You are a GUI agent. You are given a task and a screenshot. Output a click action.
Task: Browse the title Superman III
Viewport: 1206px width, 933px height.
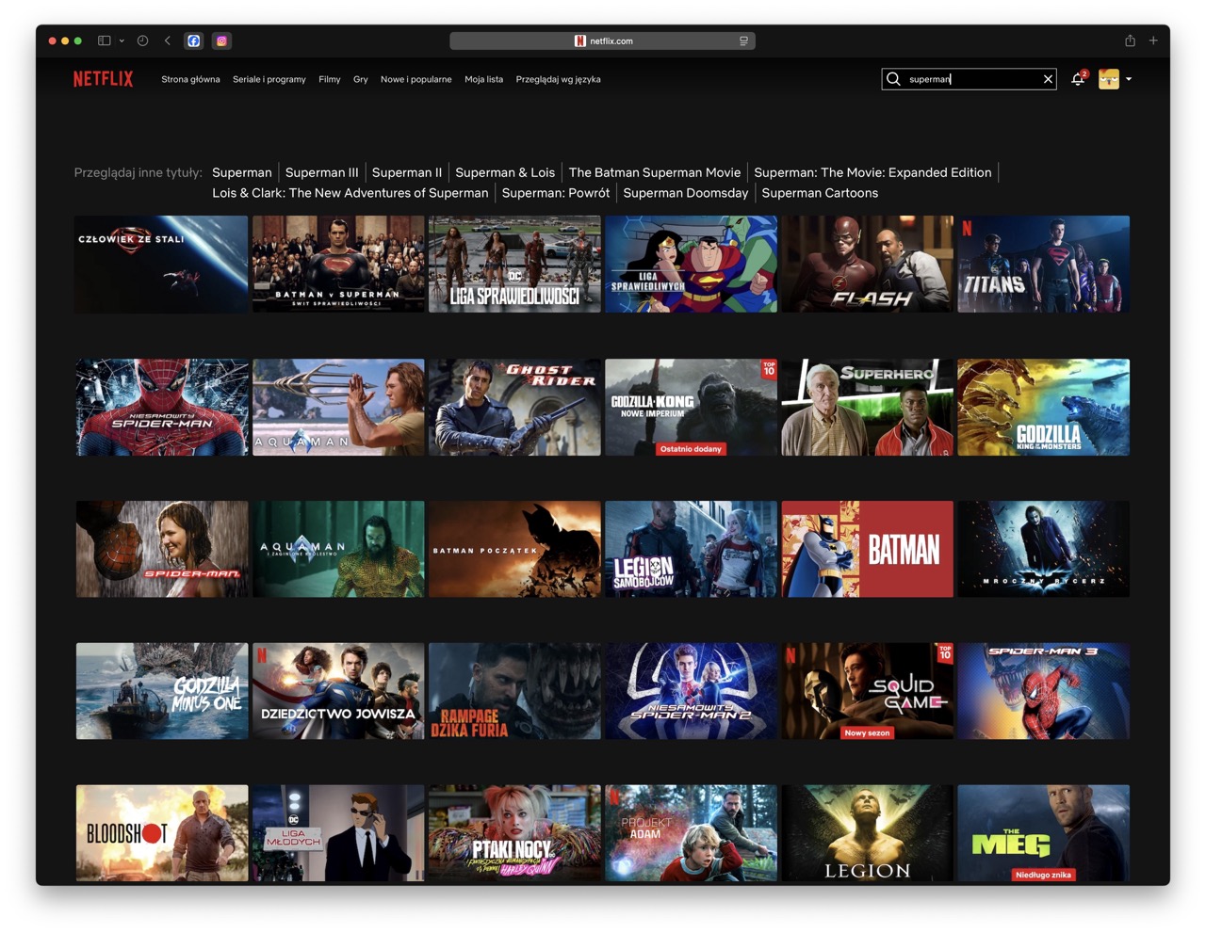322,172
